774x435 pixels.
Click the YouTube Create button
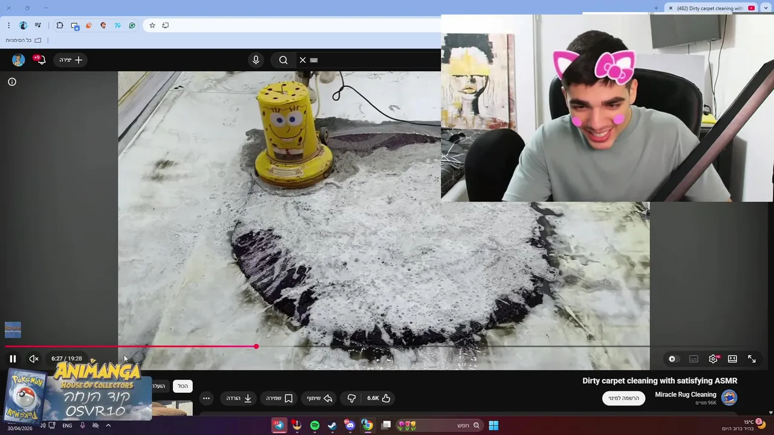click(x=71, y=60)
